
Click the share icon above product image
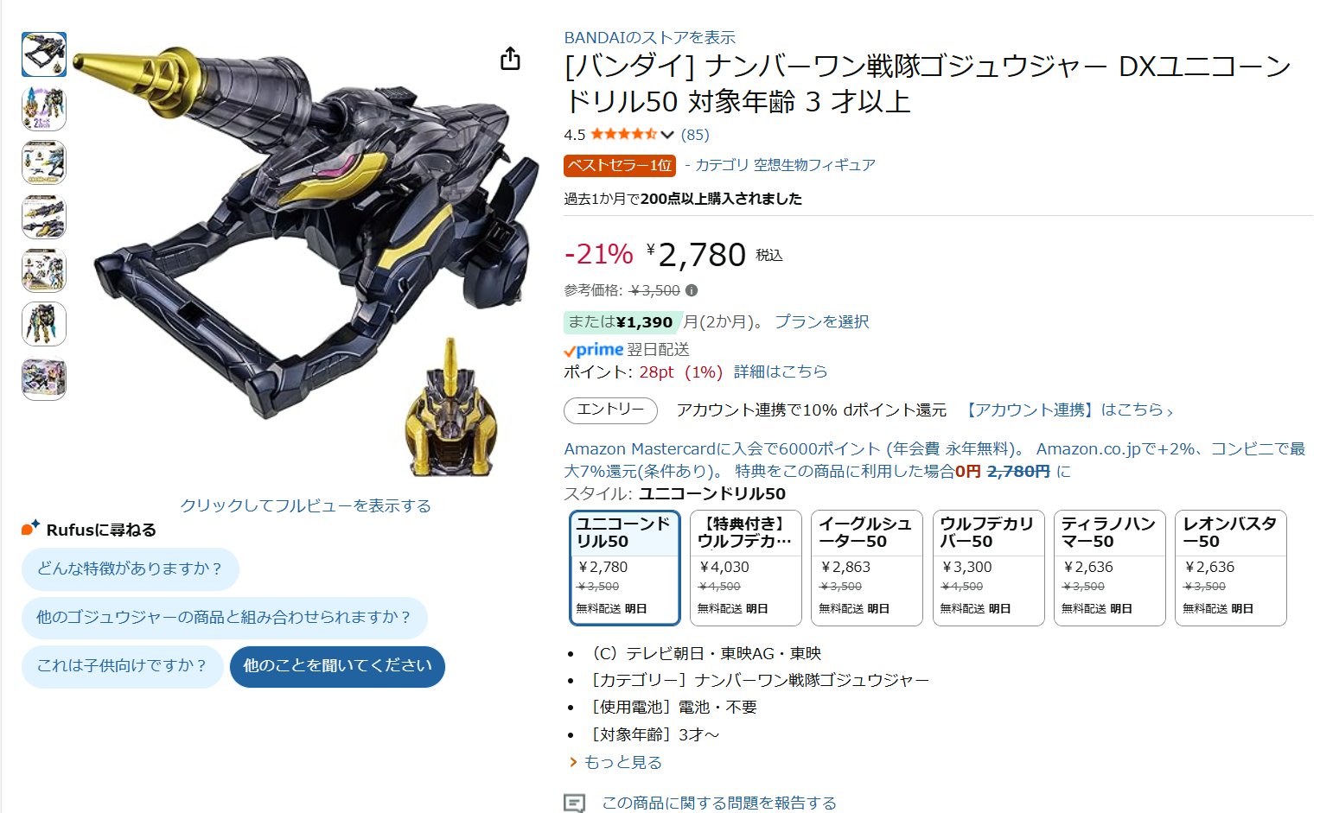[x=510, y=59]
